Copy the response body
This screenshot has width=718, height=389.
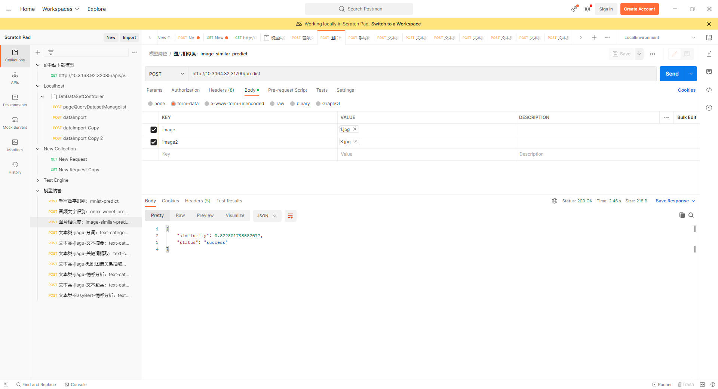682,215
